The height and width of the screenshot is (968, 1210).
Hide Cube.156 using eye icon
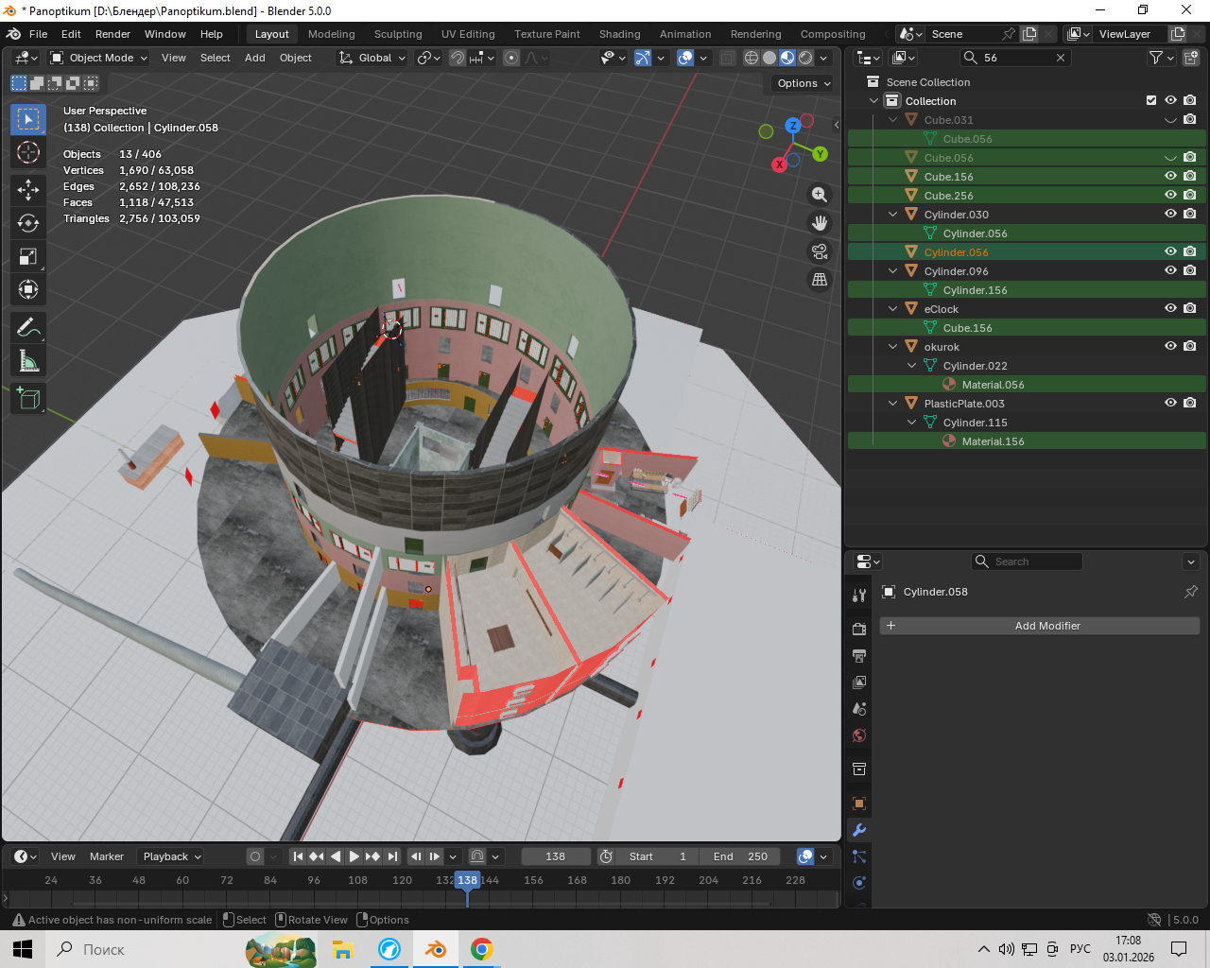point(1170,176)
